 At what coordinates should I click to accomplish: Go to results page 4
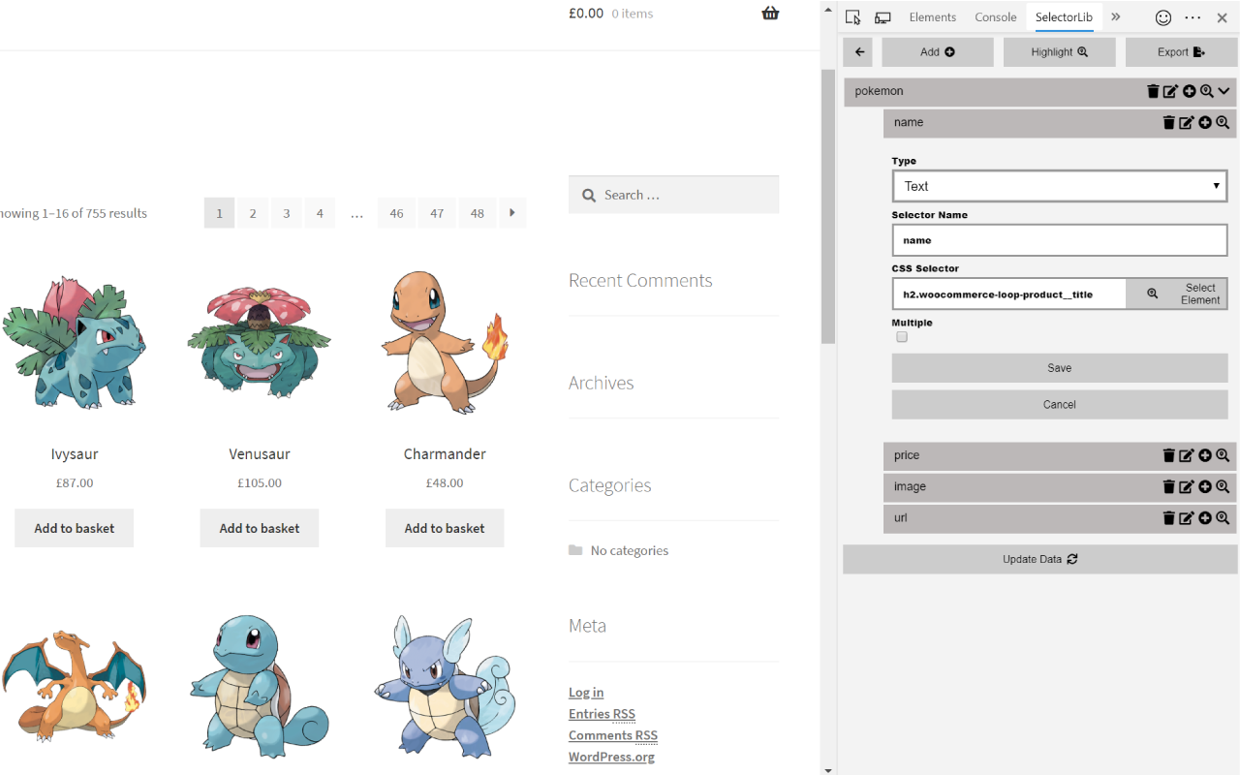[320, 213]
